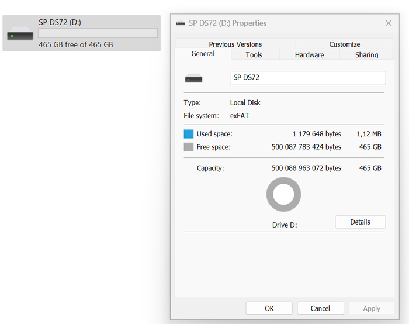This screenshot has height=324, width=409.
Task: Click the grey Free space color swatch
Action: pos(189,147)
